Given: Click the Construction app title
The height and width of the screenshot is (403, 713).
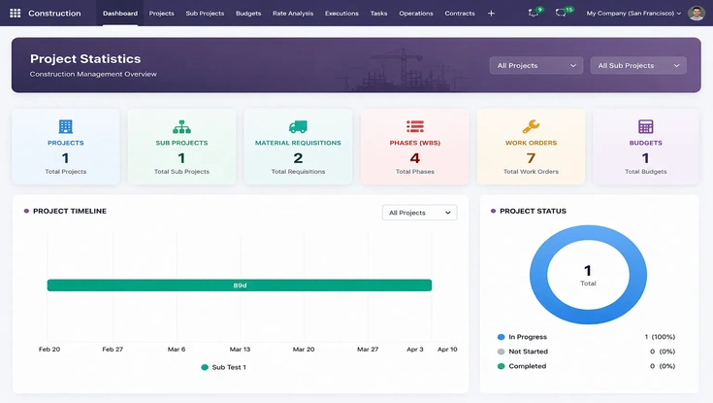Looking at the screenshot, I should tap(54, 14).
